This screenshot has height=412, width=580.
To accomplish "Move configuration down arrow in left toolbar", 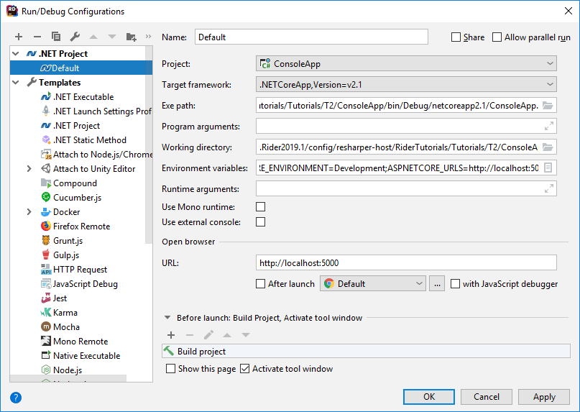I will coord(112,37).
